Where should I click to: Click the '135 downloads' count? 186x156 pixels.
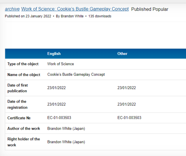[100, 16]
